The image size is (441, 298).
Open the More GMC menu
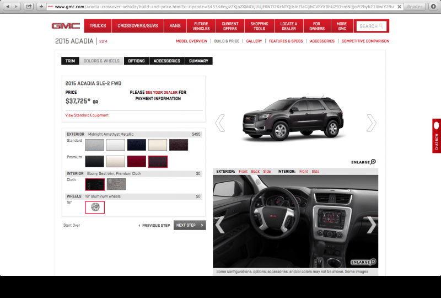pyautogui.click(x=342, y=26)
